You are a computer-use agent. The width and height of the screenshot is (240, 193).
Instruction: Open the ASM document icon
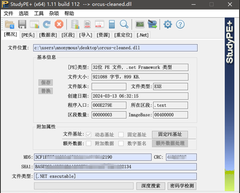tap(87, 24)
